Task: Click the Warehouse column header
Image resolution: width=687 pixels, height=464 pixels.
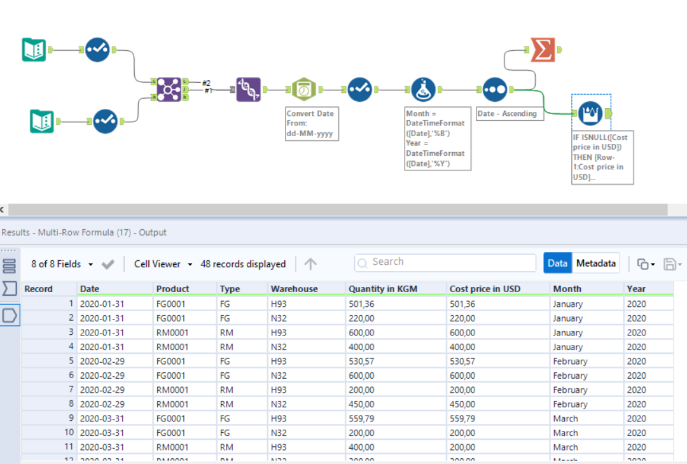Action: [306, 288]
